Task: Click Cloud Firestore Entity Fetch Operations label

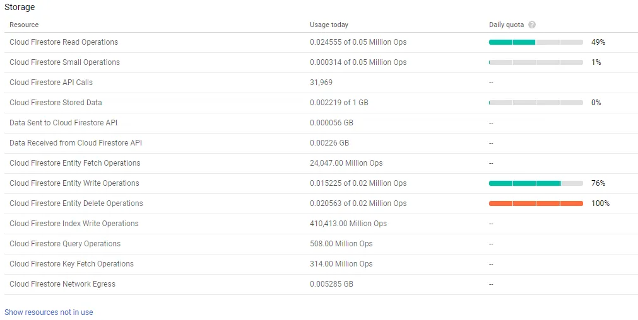Action: (x=75, y=163)
